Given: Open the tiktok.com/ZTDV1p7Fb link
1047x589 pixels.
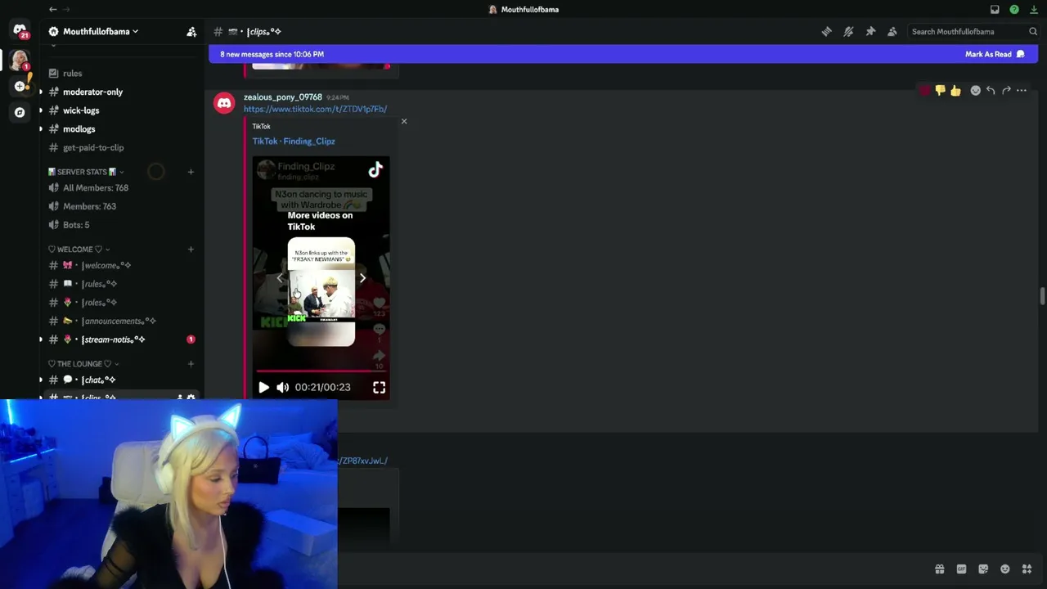Looking at the screenshot, I should tap(315, 109).
